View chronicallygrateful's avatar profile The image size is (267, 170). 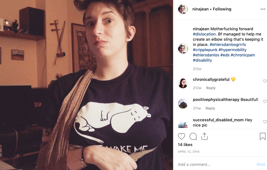[x=183, y=83]
